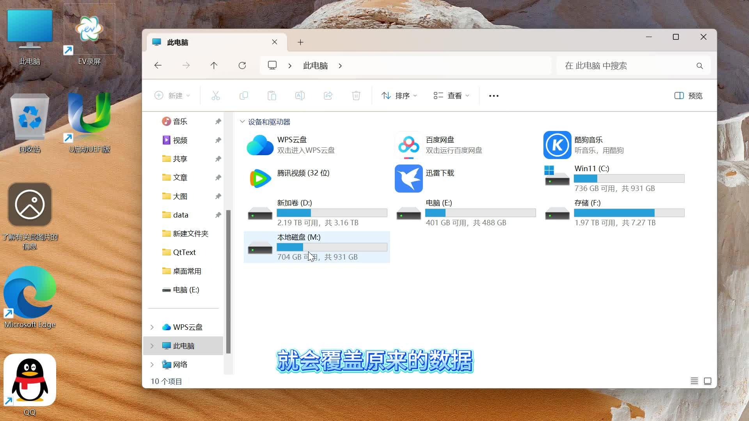Click the Share toolbar icon
749x421 pixels.
(x=328, y=96)
